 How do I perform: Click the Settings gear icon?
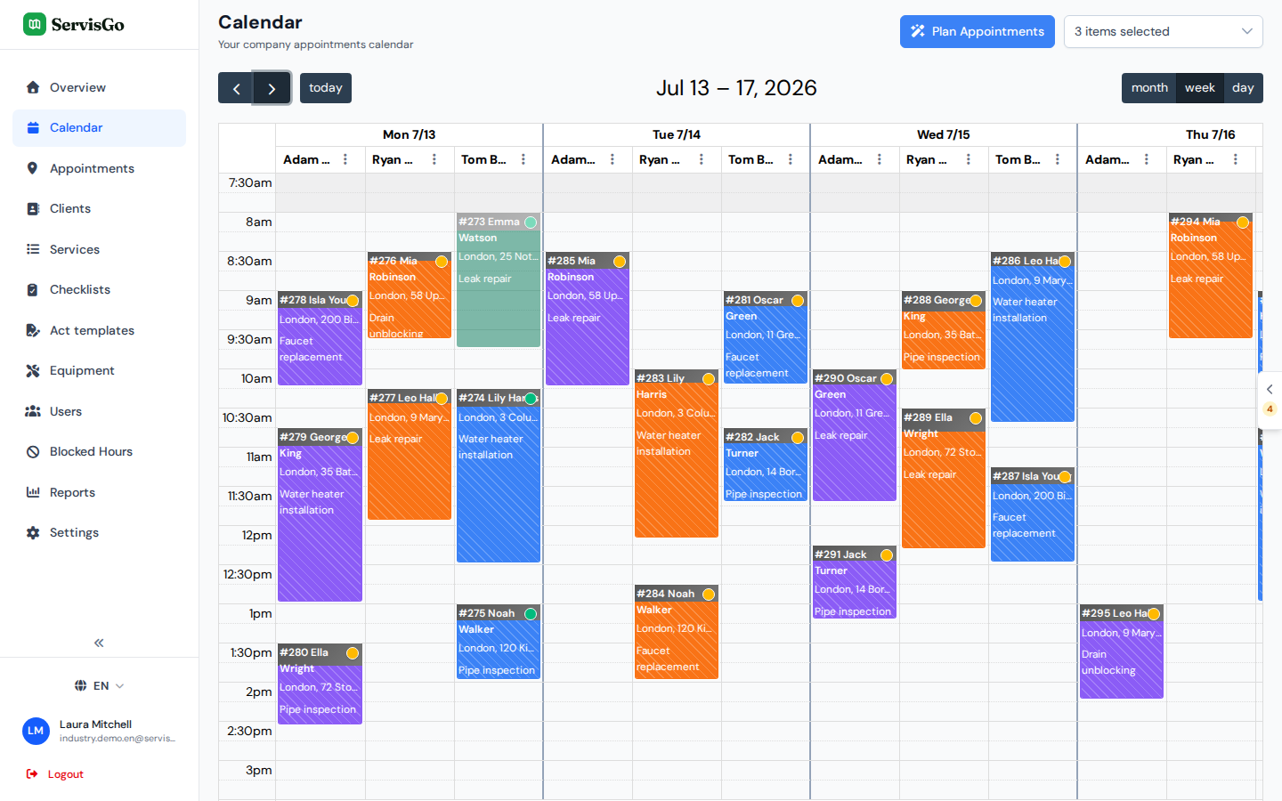33,532
